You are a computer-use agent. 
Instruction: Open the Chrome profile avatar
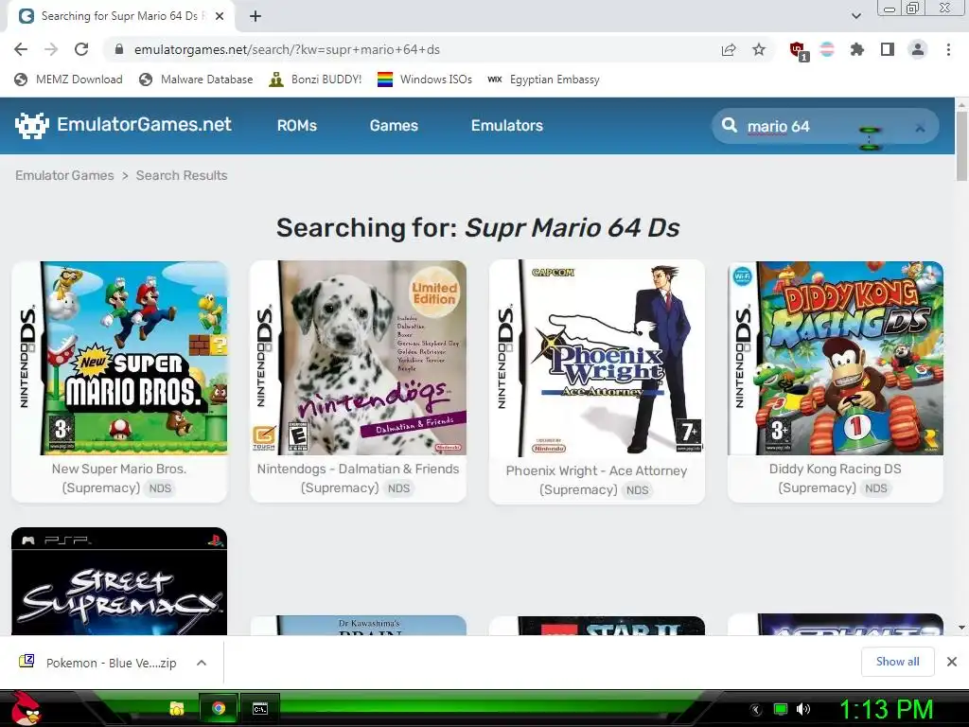pyautogui.click(x=918, y=49)
